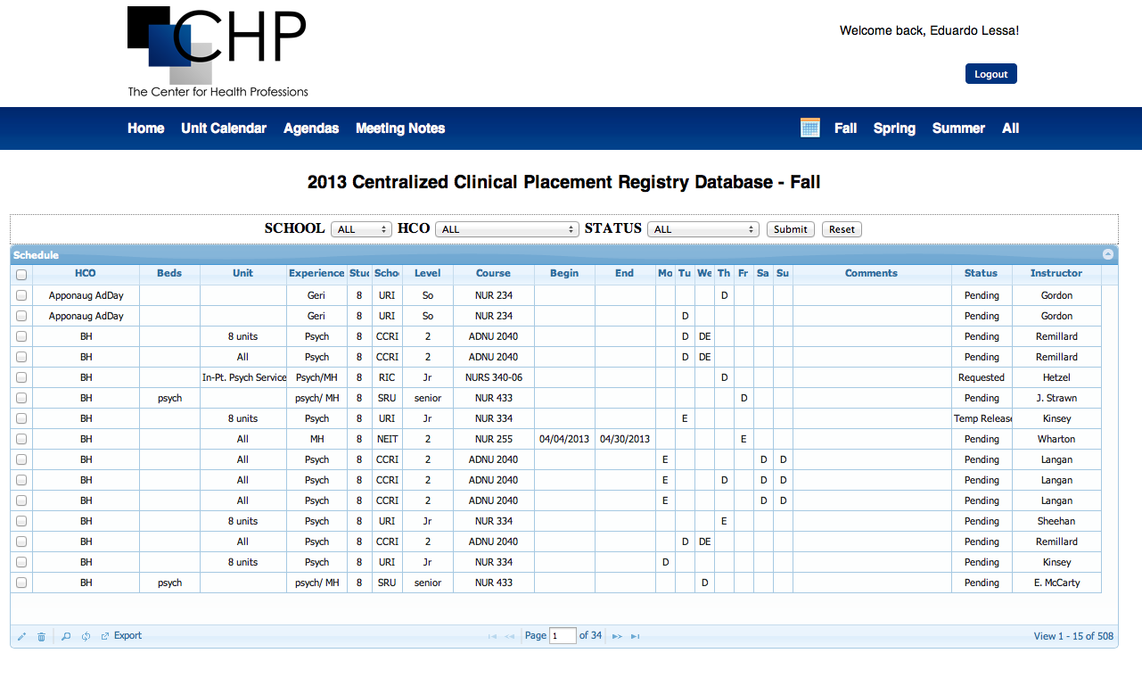Screen dimensions: 1142x678
Task: Open the HCO dropdown
Action: pos(506,229)
